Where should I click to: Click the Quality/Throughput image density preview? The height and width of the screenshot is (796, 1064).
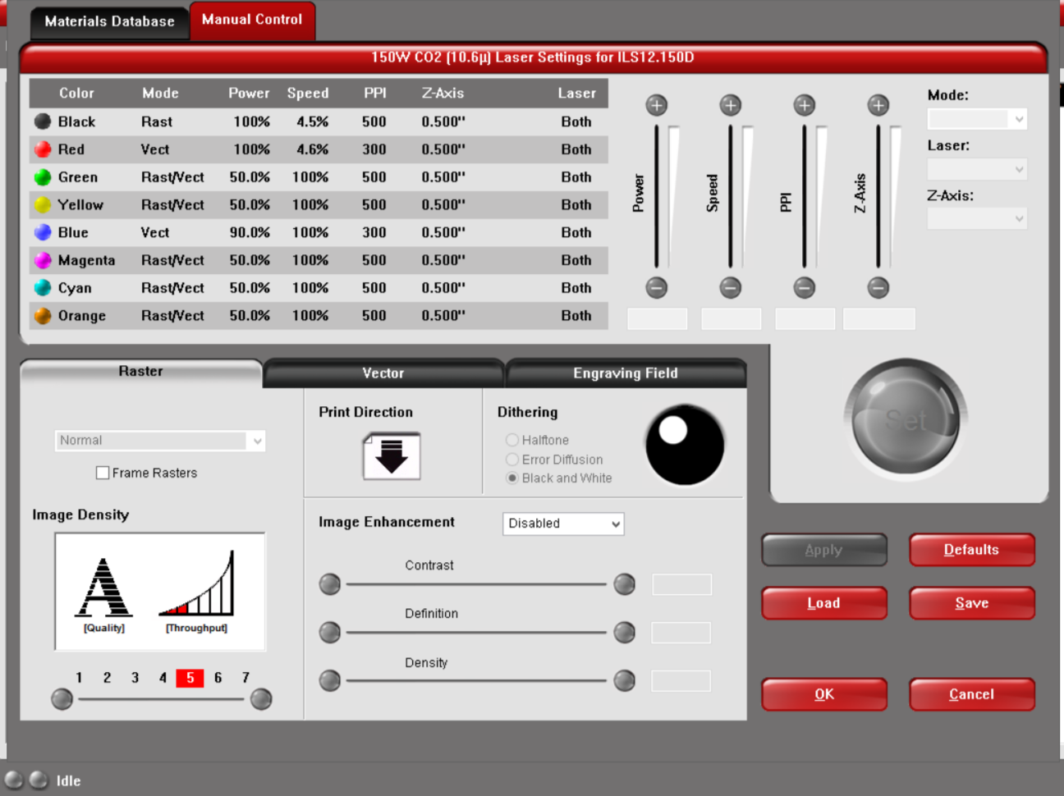[x=160, y=592]
